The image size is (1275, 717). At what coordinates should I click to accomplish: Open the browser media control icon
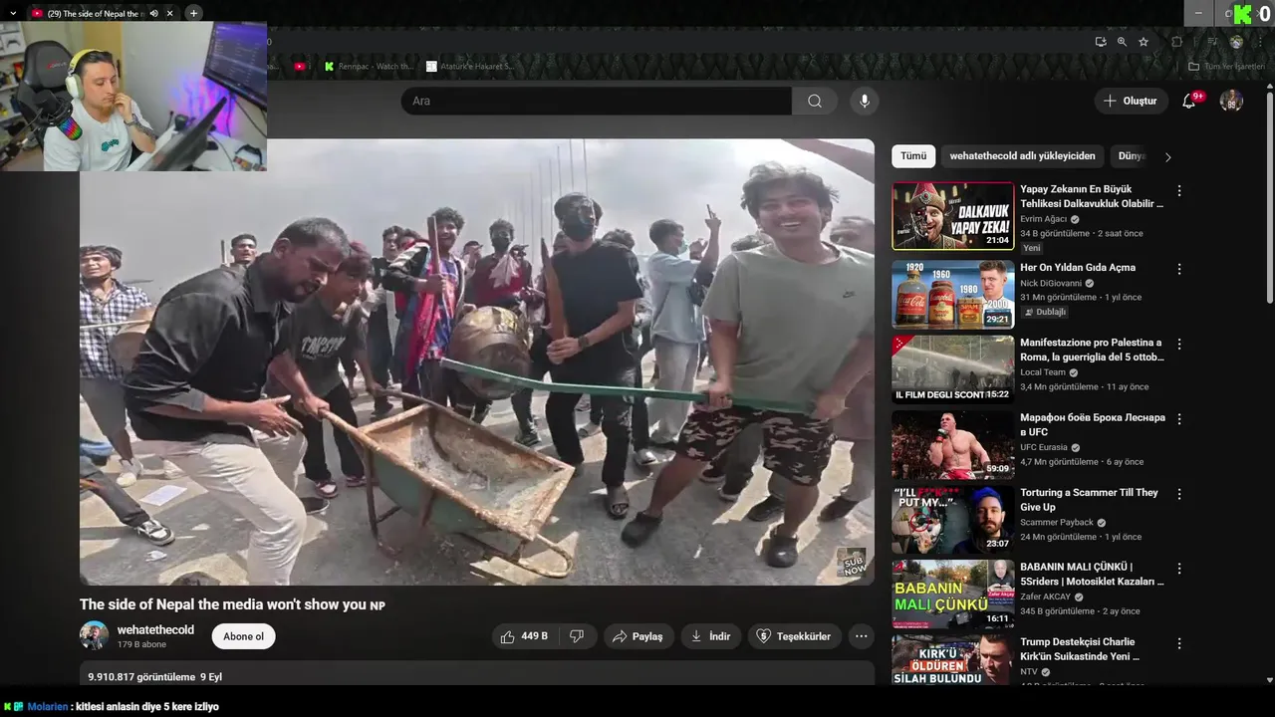(1212, 42)
